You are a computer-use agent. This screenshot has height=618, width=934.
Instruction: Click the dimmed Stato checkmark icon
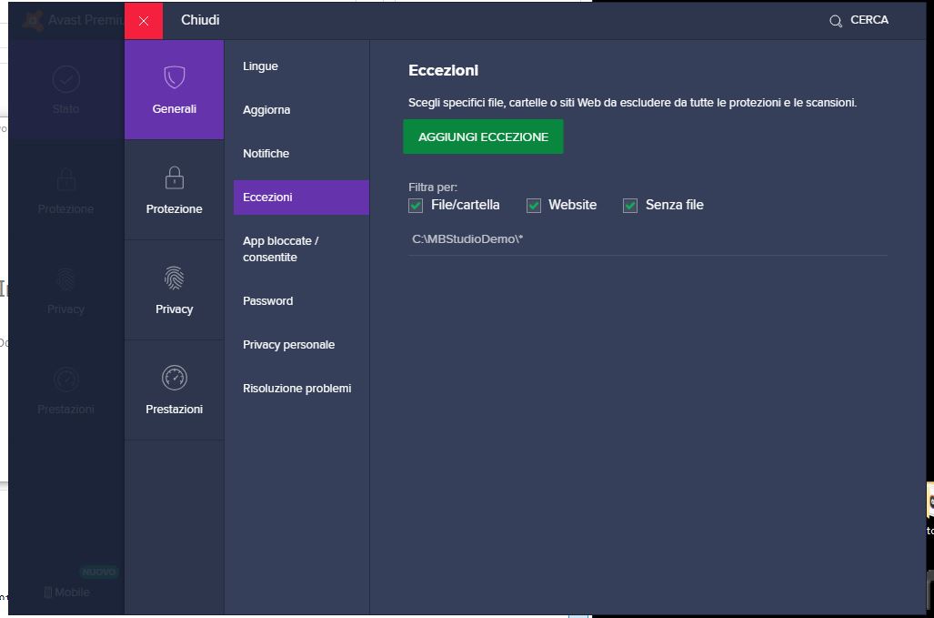pyautogui.click(x=65, y=79)
